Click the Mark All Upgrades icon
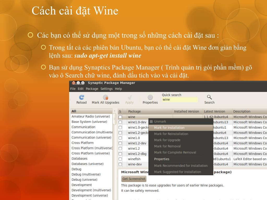This screenshot has width=267, height=200. tap(106, 97)
